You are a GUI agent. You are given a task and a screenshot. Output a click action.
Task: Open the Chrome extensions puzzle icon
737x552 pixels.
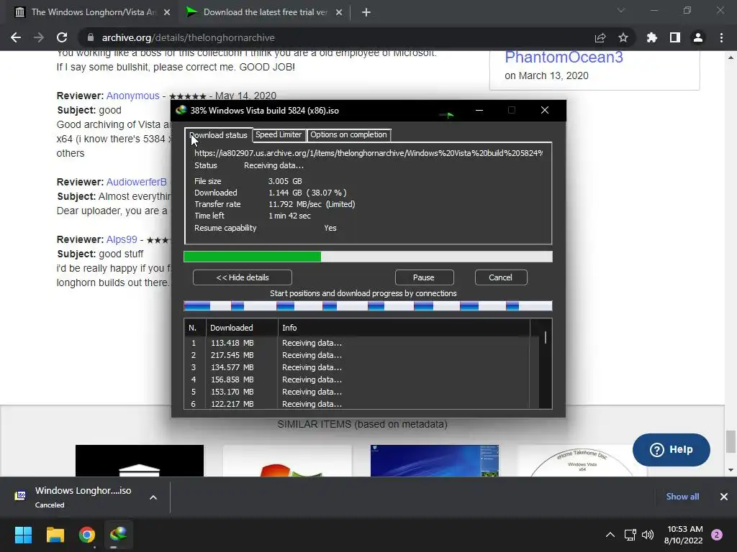click(x=652, y=37)
